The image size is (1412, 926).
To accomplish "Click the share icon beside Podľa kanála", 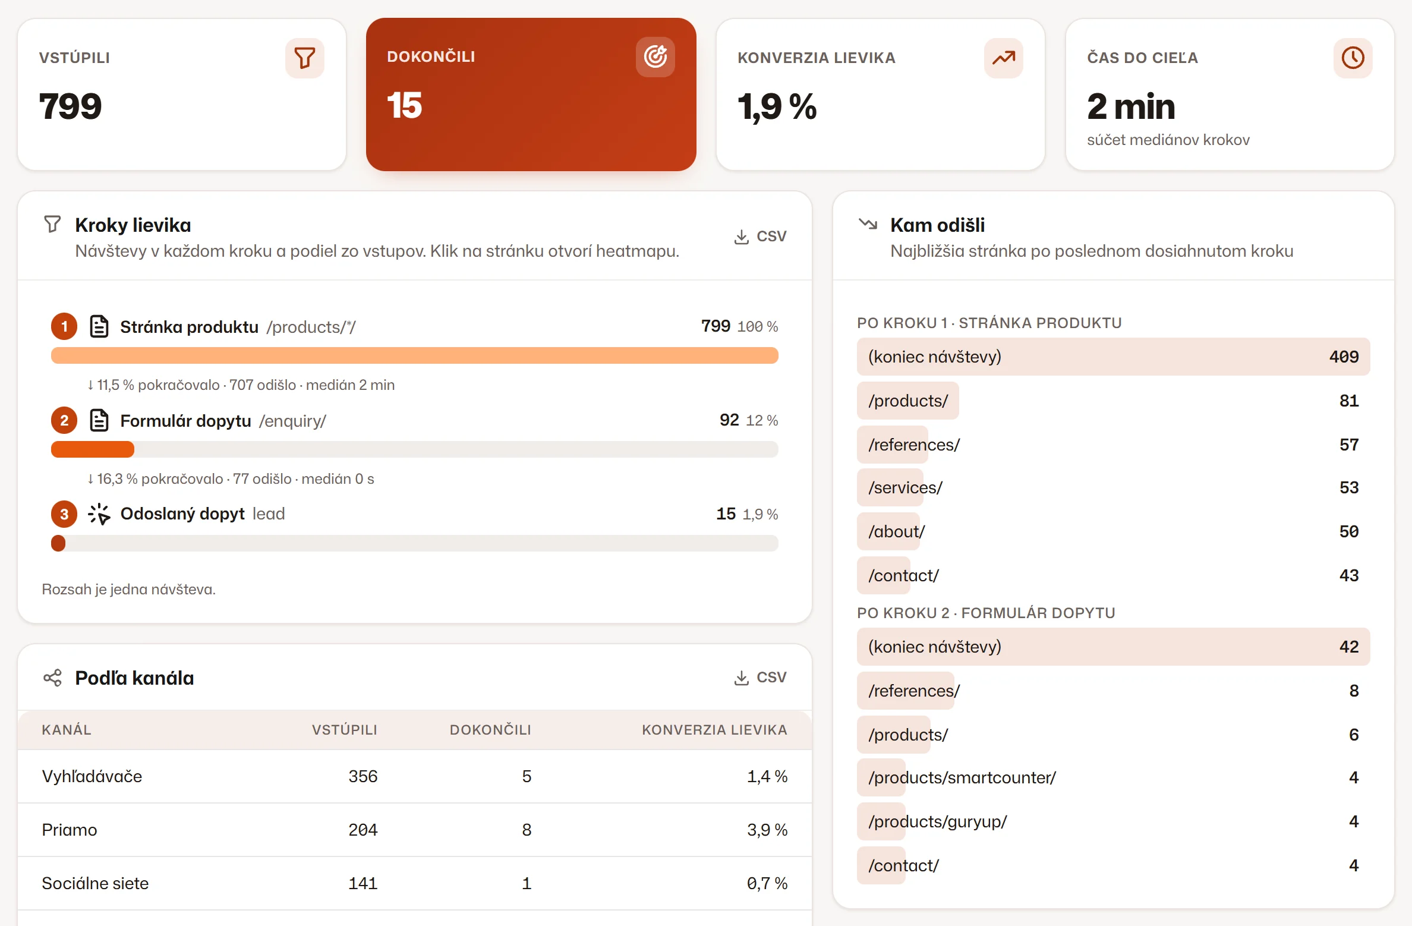I will (x=52, y=678).
